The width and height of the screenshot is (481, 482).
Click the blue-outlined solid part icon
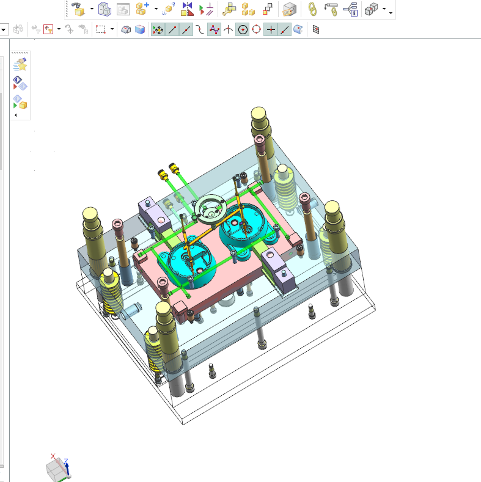[x=105, y=9]
